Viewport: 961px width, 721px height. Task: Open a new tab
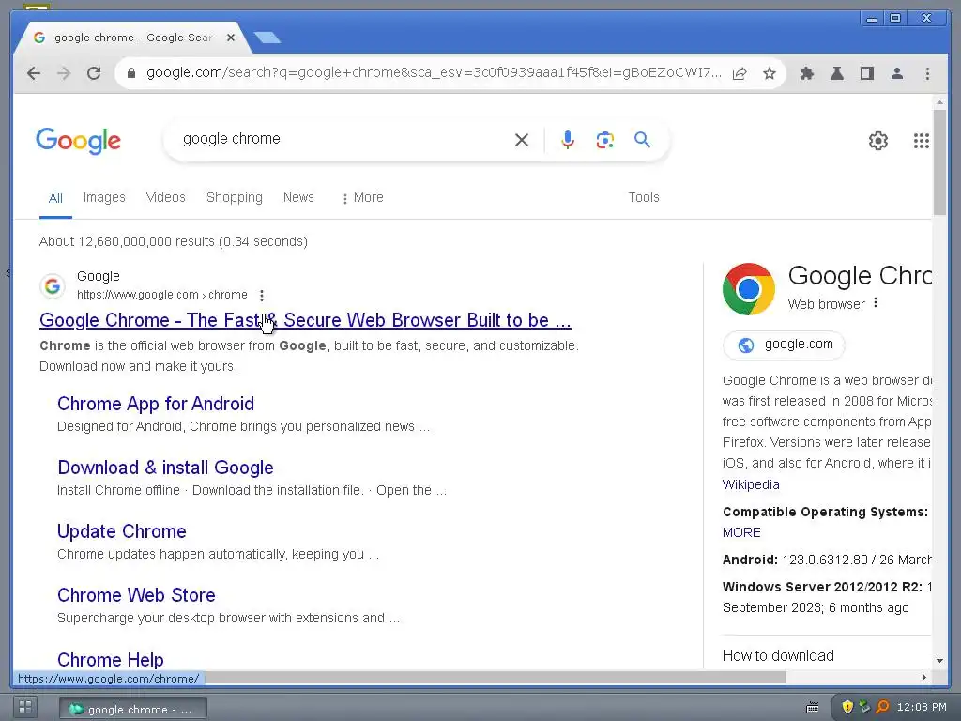[267, 38]
